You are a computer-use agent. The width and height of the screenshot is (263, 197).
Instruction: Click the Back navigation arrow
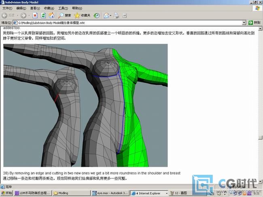point(5,16)
